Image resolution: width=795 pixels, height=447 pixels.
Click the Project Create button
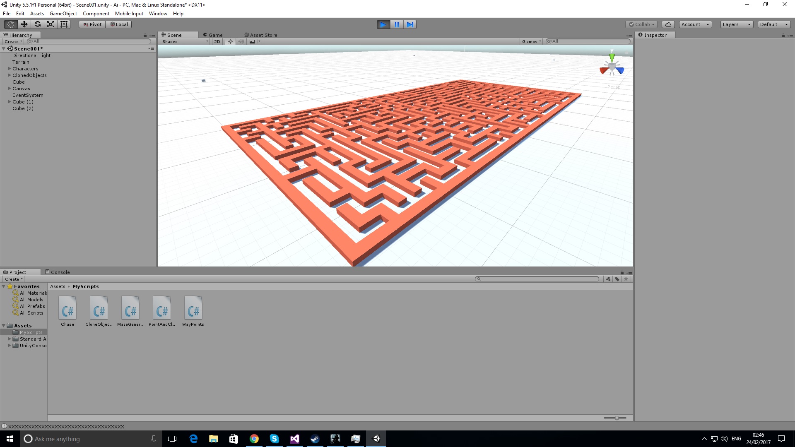click(x=14, y=279)
